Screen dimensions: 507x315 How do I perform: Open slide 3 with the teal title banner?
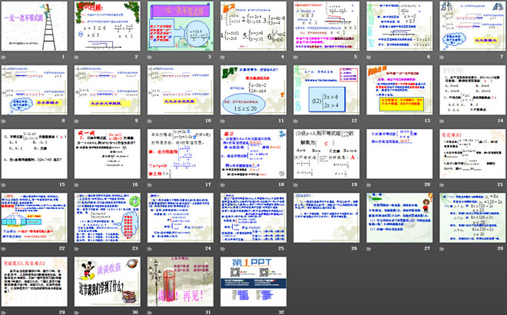[x=181, y=28]
